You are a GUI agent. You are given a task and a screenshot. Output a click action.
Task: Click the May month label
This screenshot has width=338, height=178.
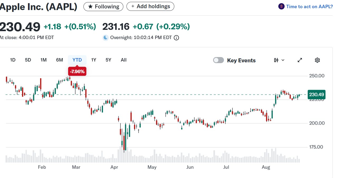pyautogui.click(x=152, y=167)
